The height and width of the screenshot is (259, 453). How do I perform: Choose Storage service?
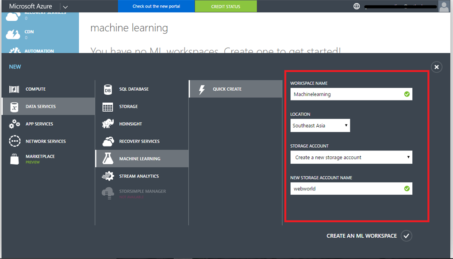pyautogui.click(x=142, y=106)
